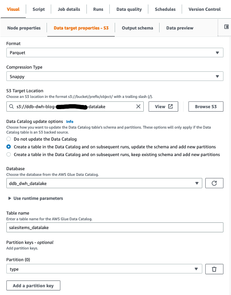Open the Info link for Data Catalog options
Image resolution: width=231 pixels, height=295 pixels.
pyautogui.click(x=70, y=122)
